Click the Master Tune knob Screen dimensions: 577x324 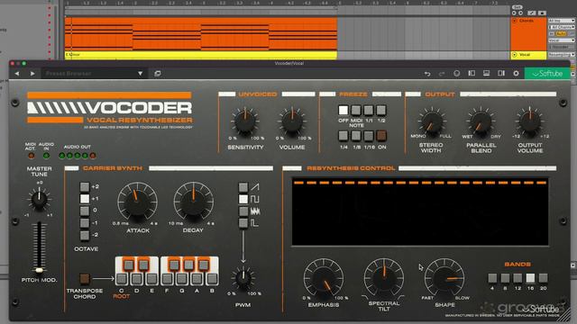click(x=39, y=199)
